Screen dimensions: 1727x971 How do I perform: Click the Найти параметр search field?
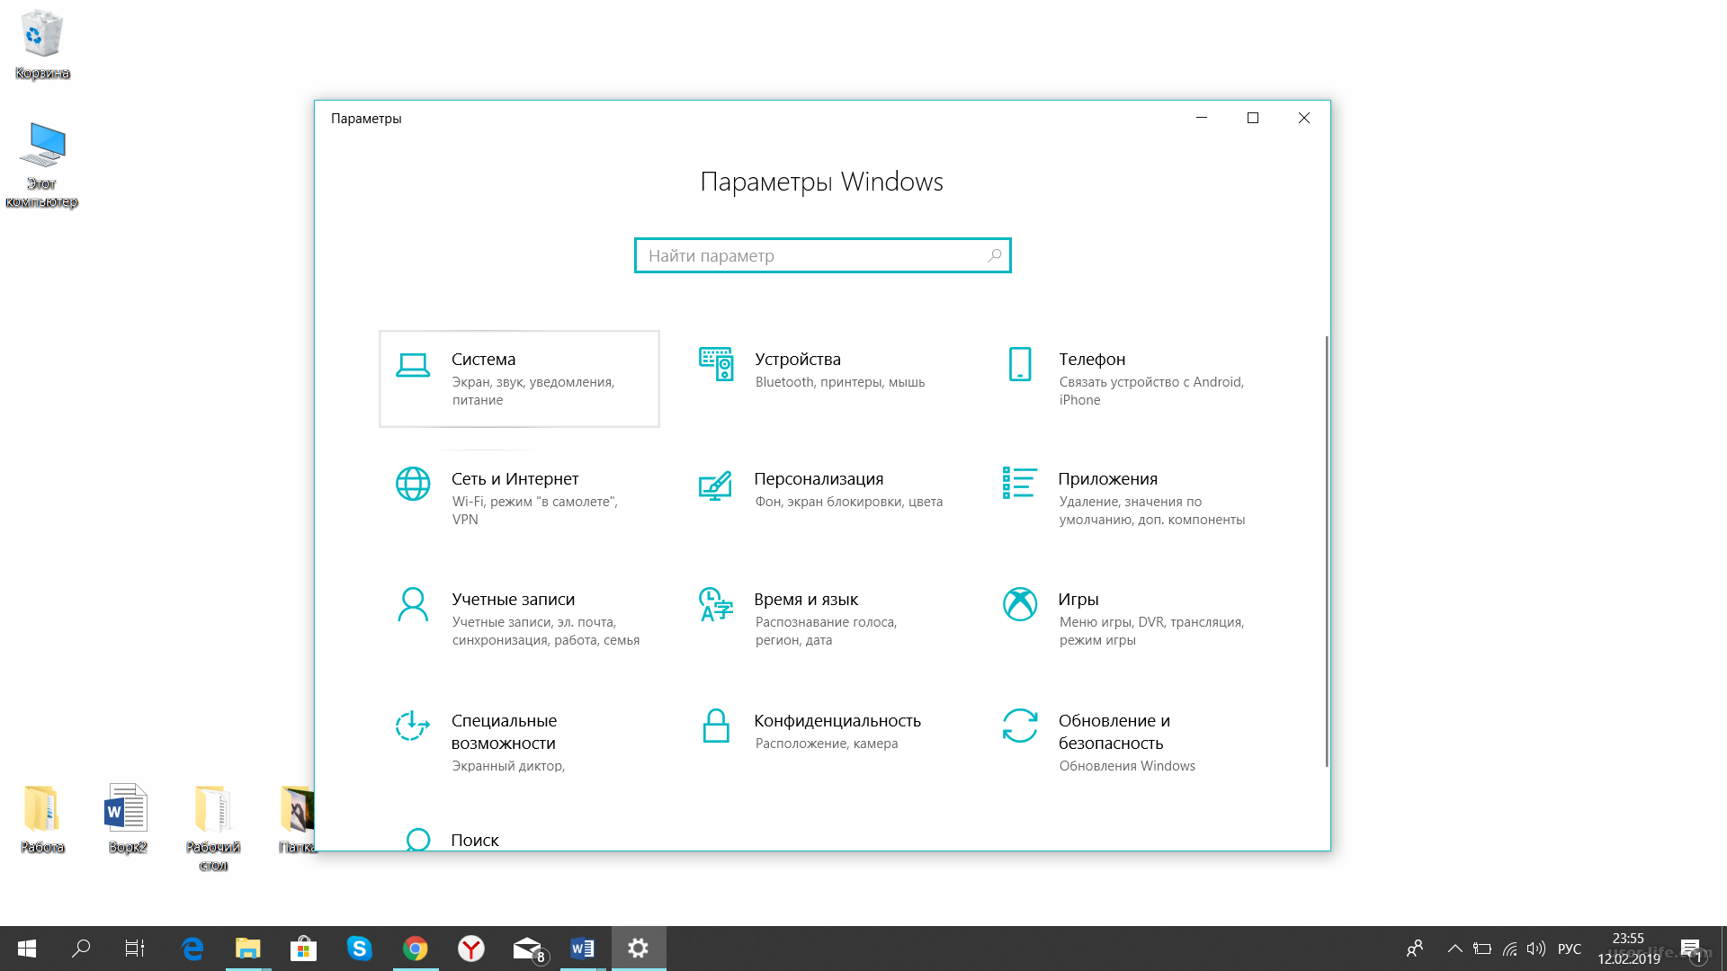click(x=822, y=255)
